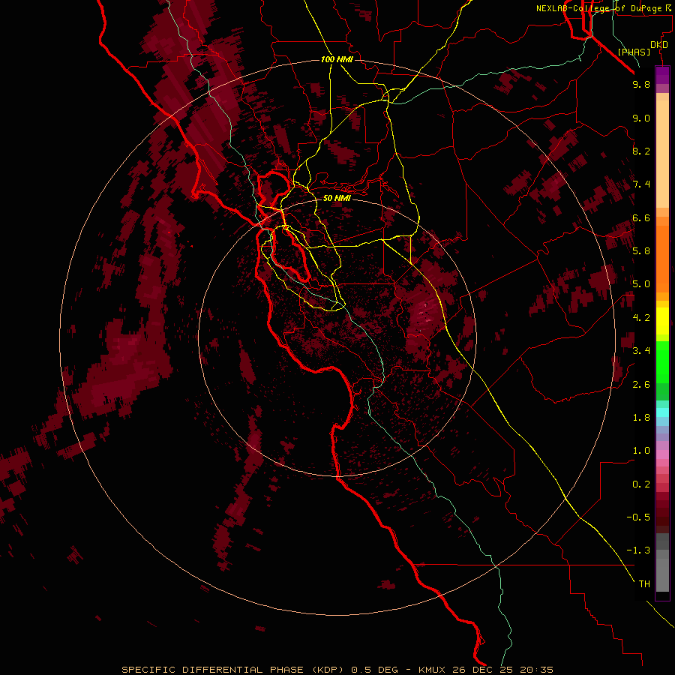The image size is (675, 675).
Task: Click the yellow swatch on the color bar
Action: coord(662,321)
